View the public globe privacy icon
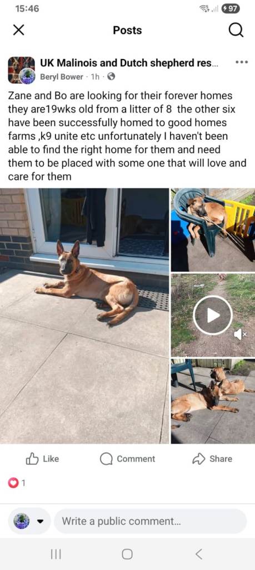Screen dimensions: 255x570 [x=111, y=77]
